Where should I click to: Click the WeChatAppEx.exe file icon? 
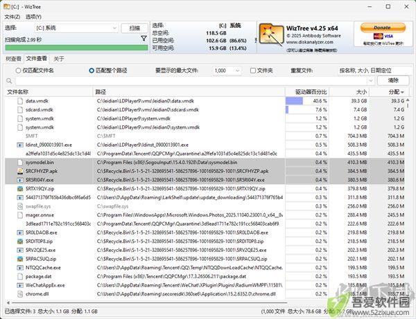(20, 285)
